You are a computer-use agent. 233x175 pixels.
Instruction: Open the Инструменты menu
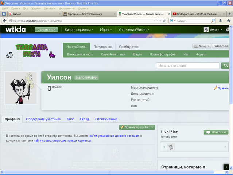[67, 8]
